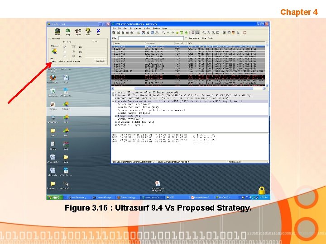Image resolution: width=326 pixels, height=244 pixels.
Task: Click the first UltraSurf server progress bar
Action: (96, 47)
